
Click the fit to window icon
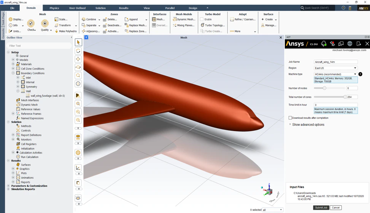pos(78,104)
